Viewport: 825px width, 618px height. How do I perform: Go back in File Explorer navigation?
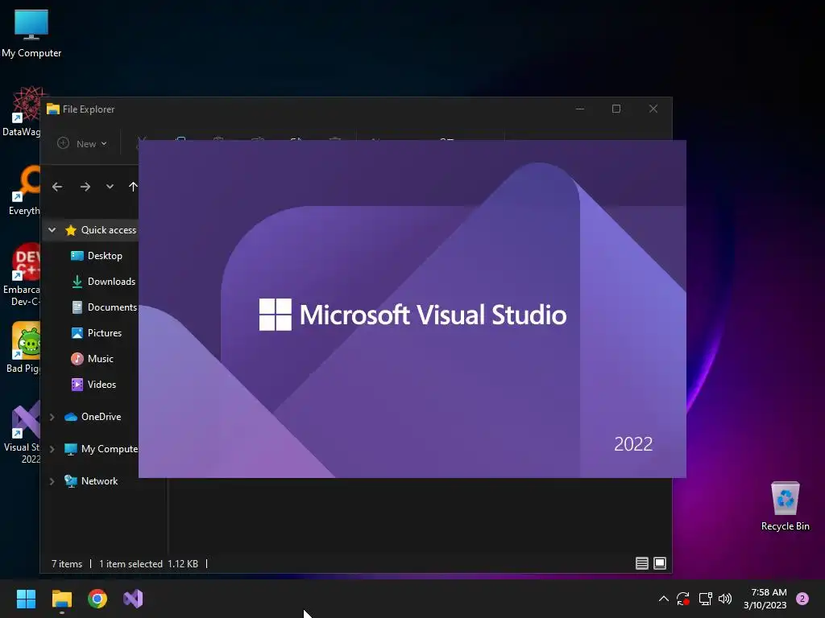[57, 187]
